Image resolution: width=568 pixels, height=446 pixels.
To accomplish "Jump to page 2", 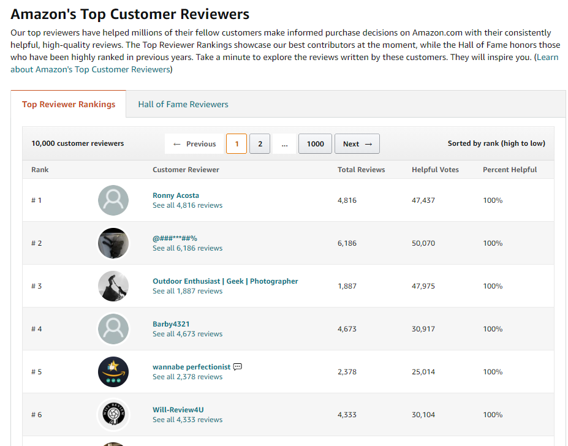I will click(x=260, y=144).
